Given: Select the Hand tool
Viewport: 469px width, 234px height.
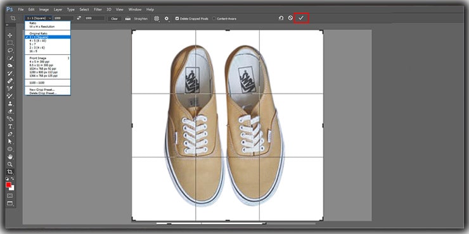Looking at the screenshot, I should [x=10, y=157].
